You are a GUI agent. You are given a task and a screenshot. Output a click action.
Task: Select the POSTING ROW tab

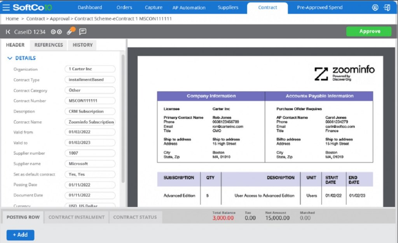(23, 217)
